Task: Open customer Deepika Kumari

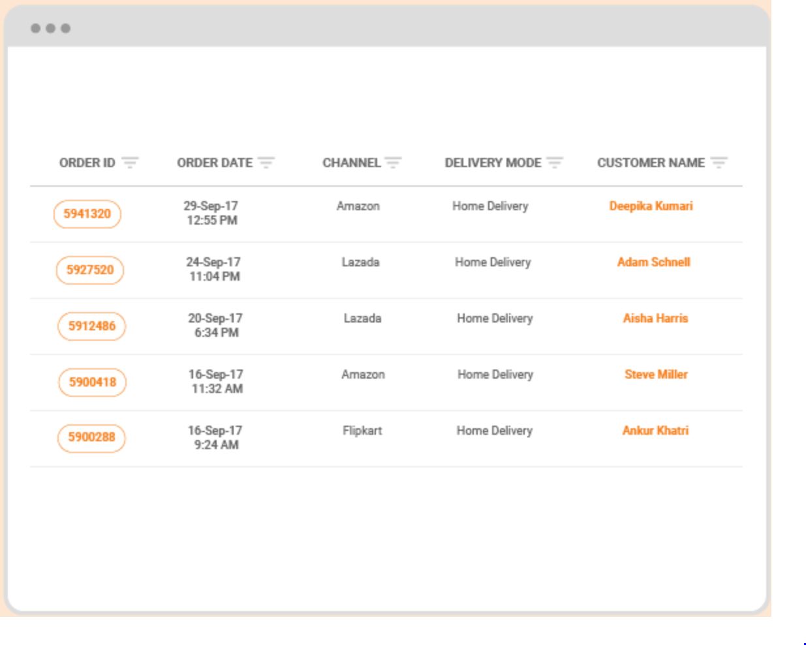Action: click(651, 206)
